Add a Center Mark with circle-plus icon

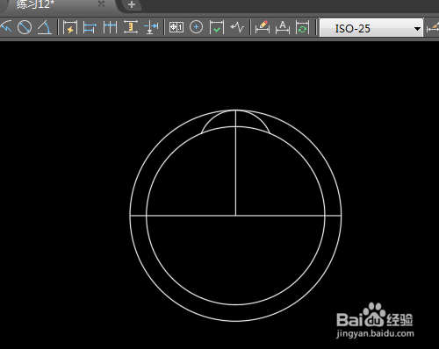pos(196,27)
